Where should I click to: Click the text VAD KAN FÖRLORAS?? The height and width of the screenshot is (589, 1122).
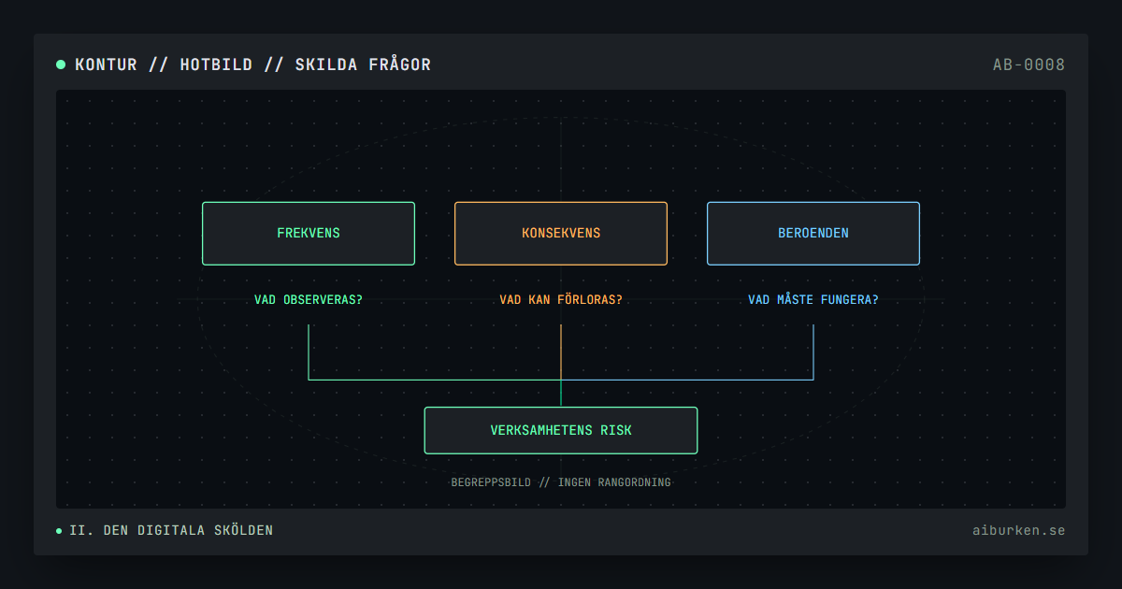[x=561, y=300]
